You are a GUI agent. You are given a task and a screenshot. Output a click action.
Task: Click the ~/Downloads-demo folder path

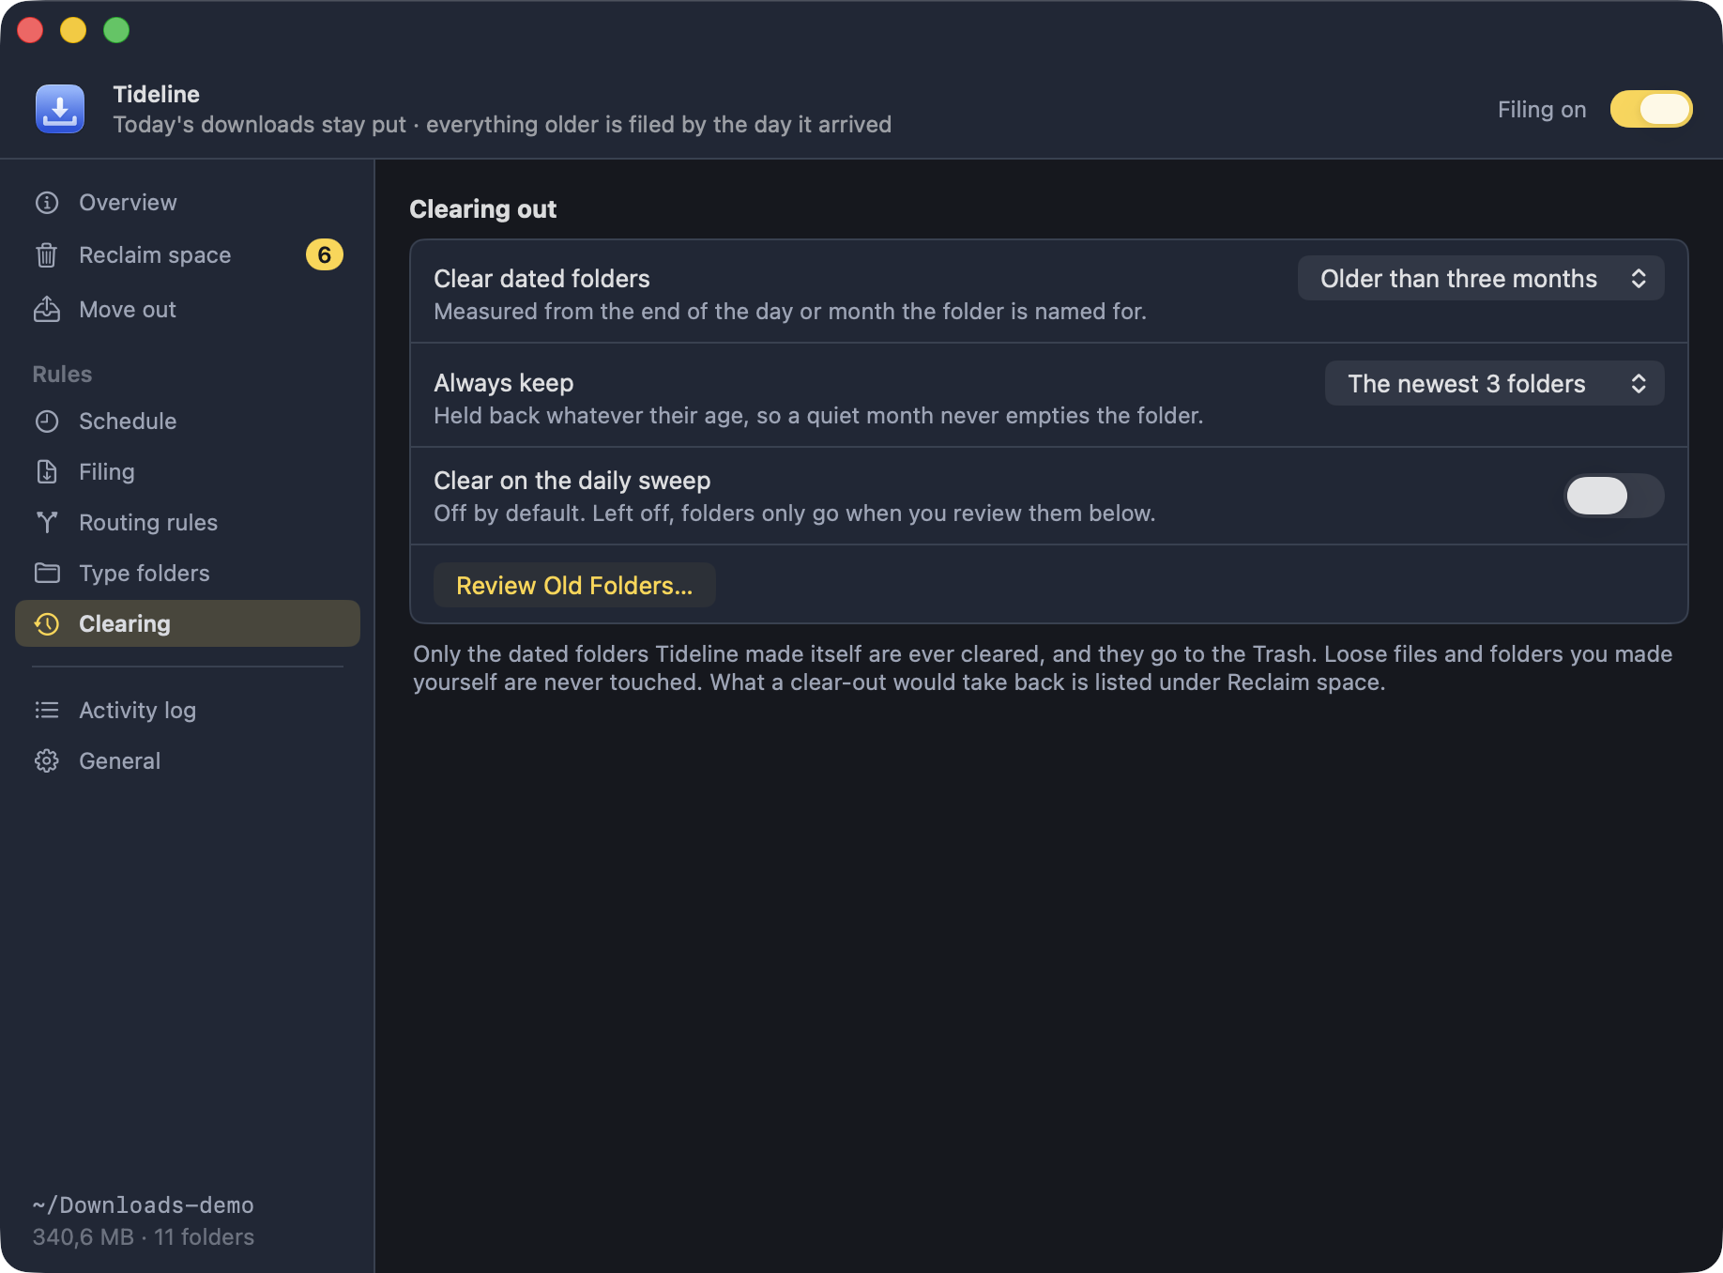[x=143, y=1205]
